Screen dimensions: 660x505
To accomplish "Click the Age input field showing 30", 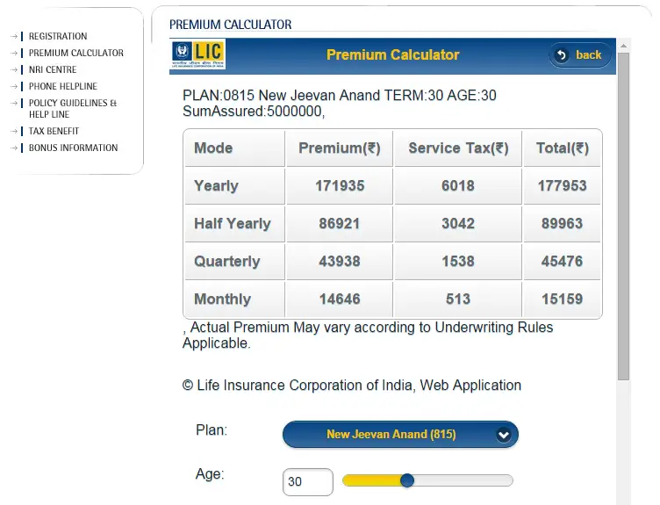I will click(x=308, y=481).
